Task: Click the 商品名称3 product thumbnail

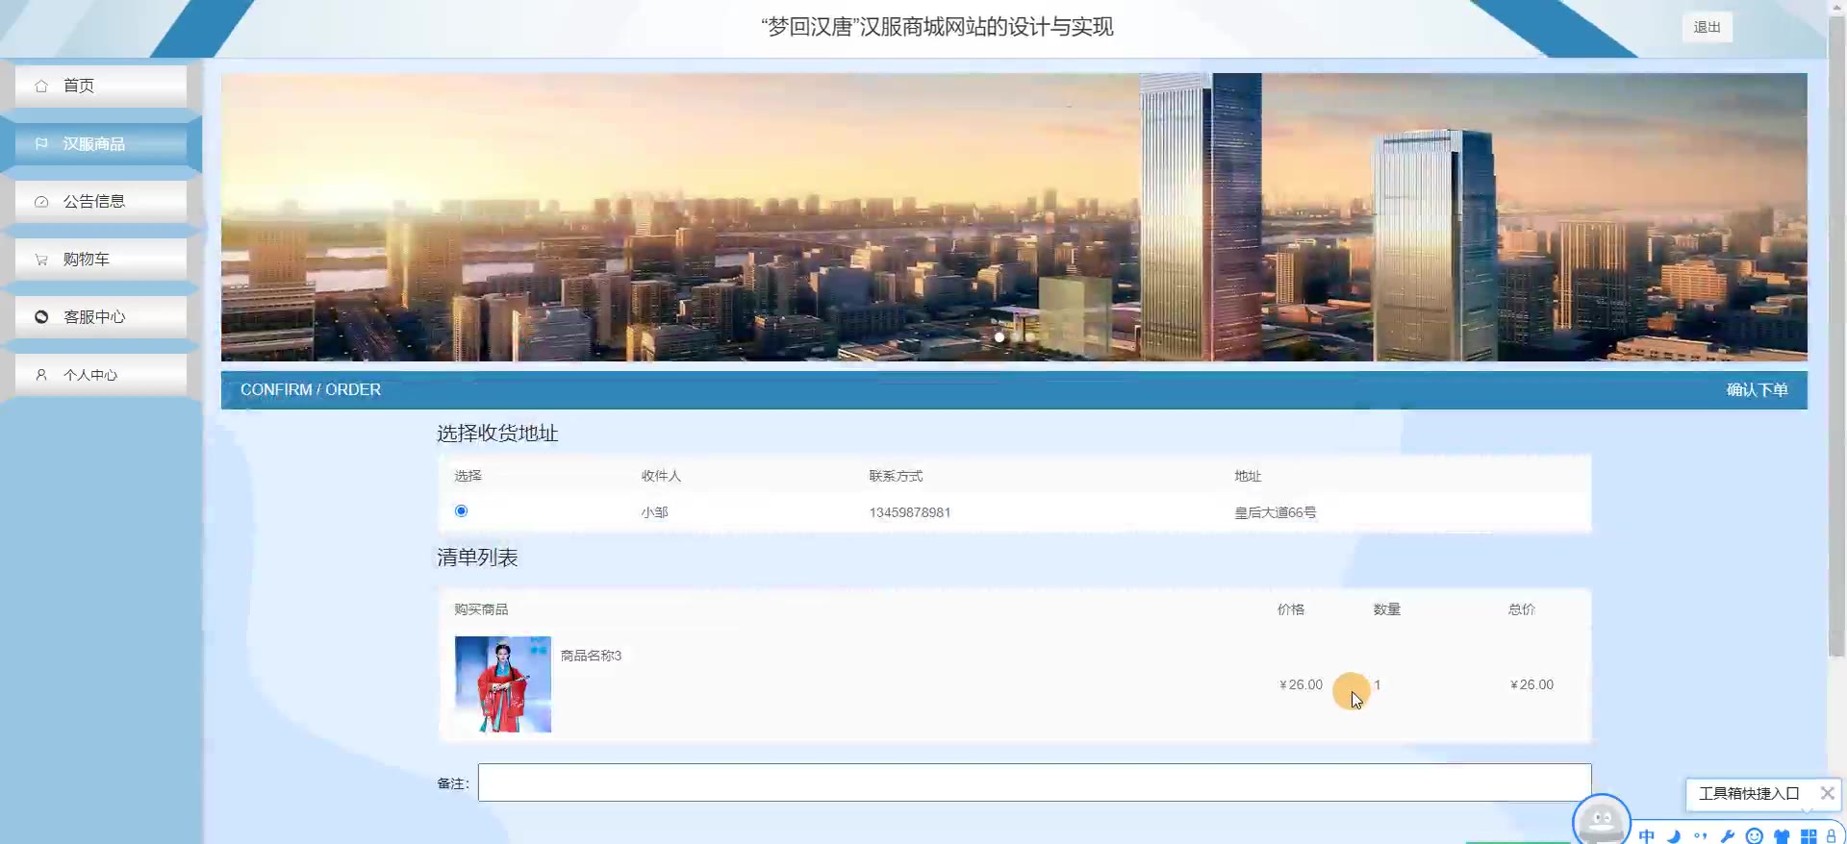Action: pyautogui.click(x=503, y=684)
